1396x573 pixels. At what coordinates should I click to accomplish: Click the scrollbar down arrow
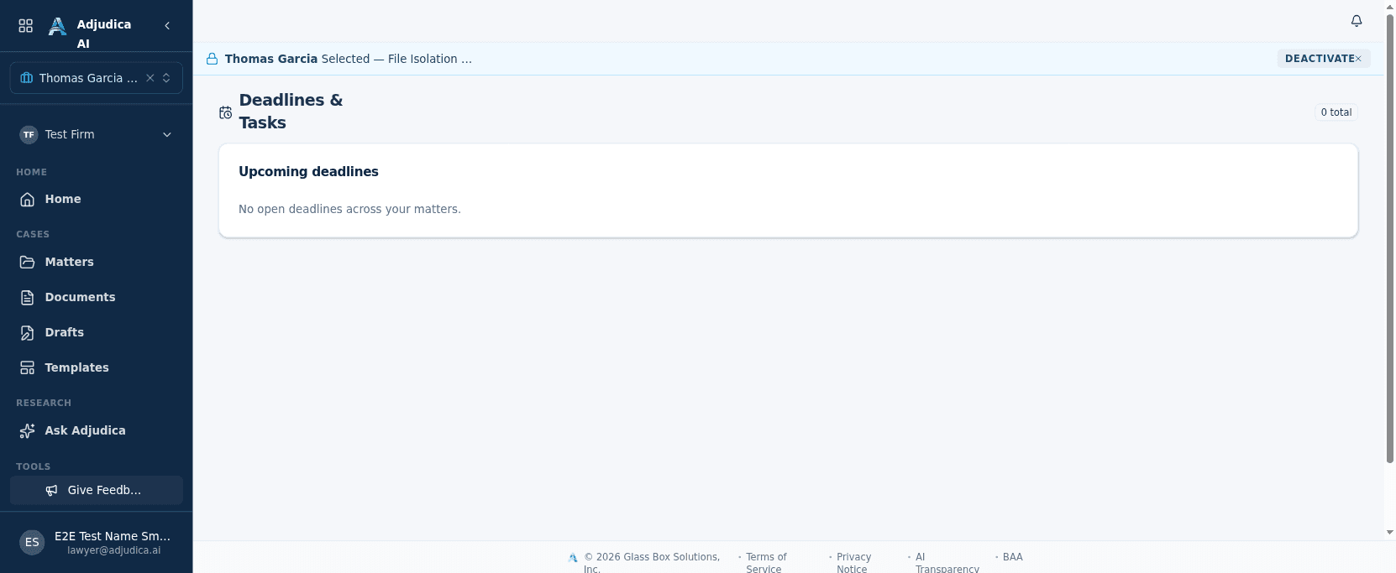tap(1390, 533)
